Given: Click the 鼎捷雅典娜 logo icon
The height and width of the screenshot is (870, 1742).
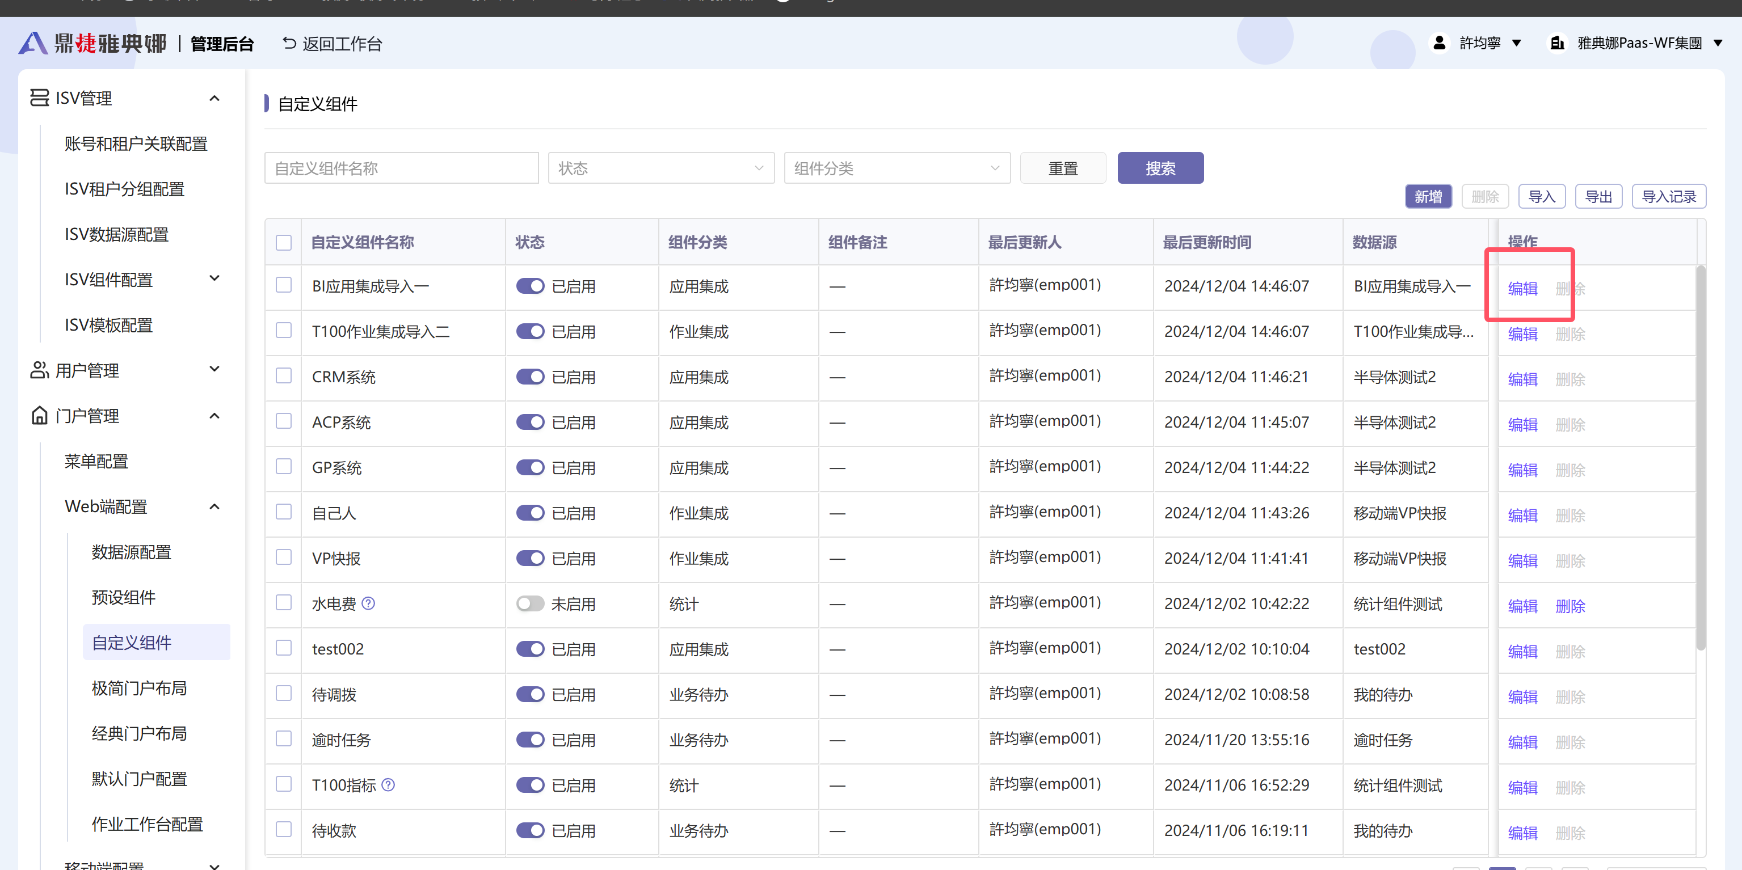Looking at the screenshot, I should (32, 43).
